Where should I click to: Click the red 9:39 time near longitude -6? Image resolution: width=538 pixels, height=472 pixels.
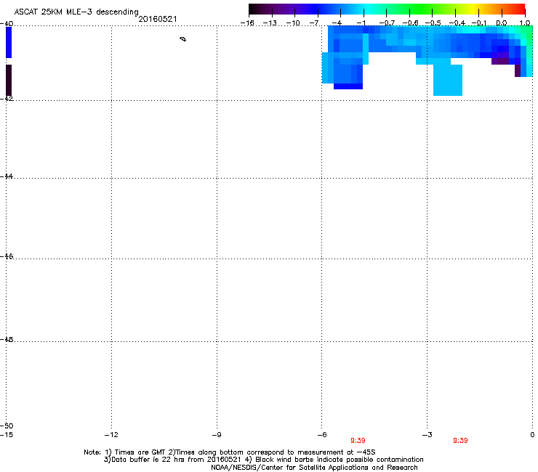click(358, 441)
